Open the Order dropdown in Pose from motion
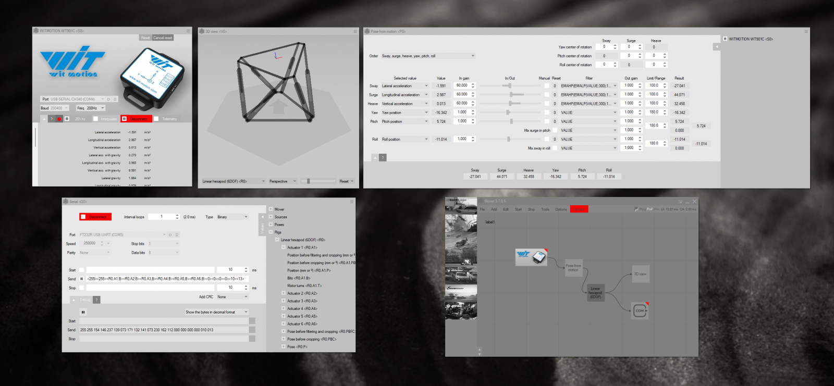 point(428,56)
